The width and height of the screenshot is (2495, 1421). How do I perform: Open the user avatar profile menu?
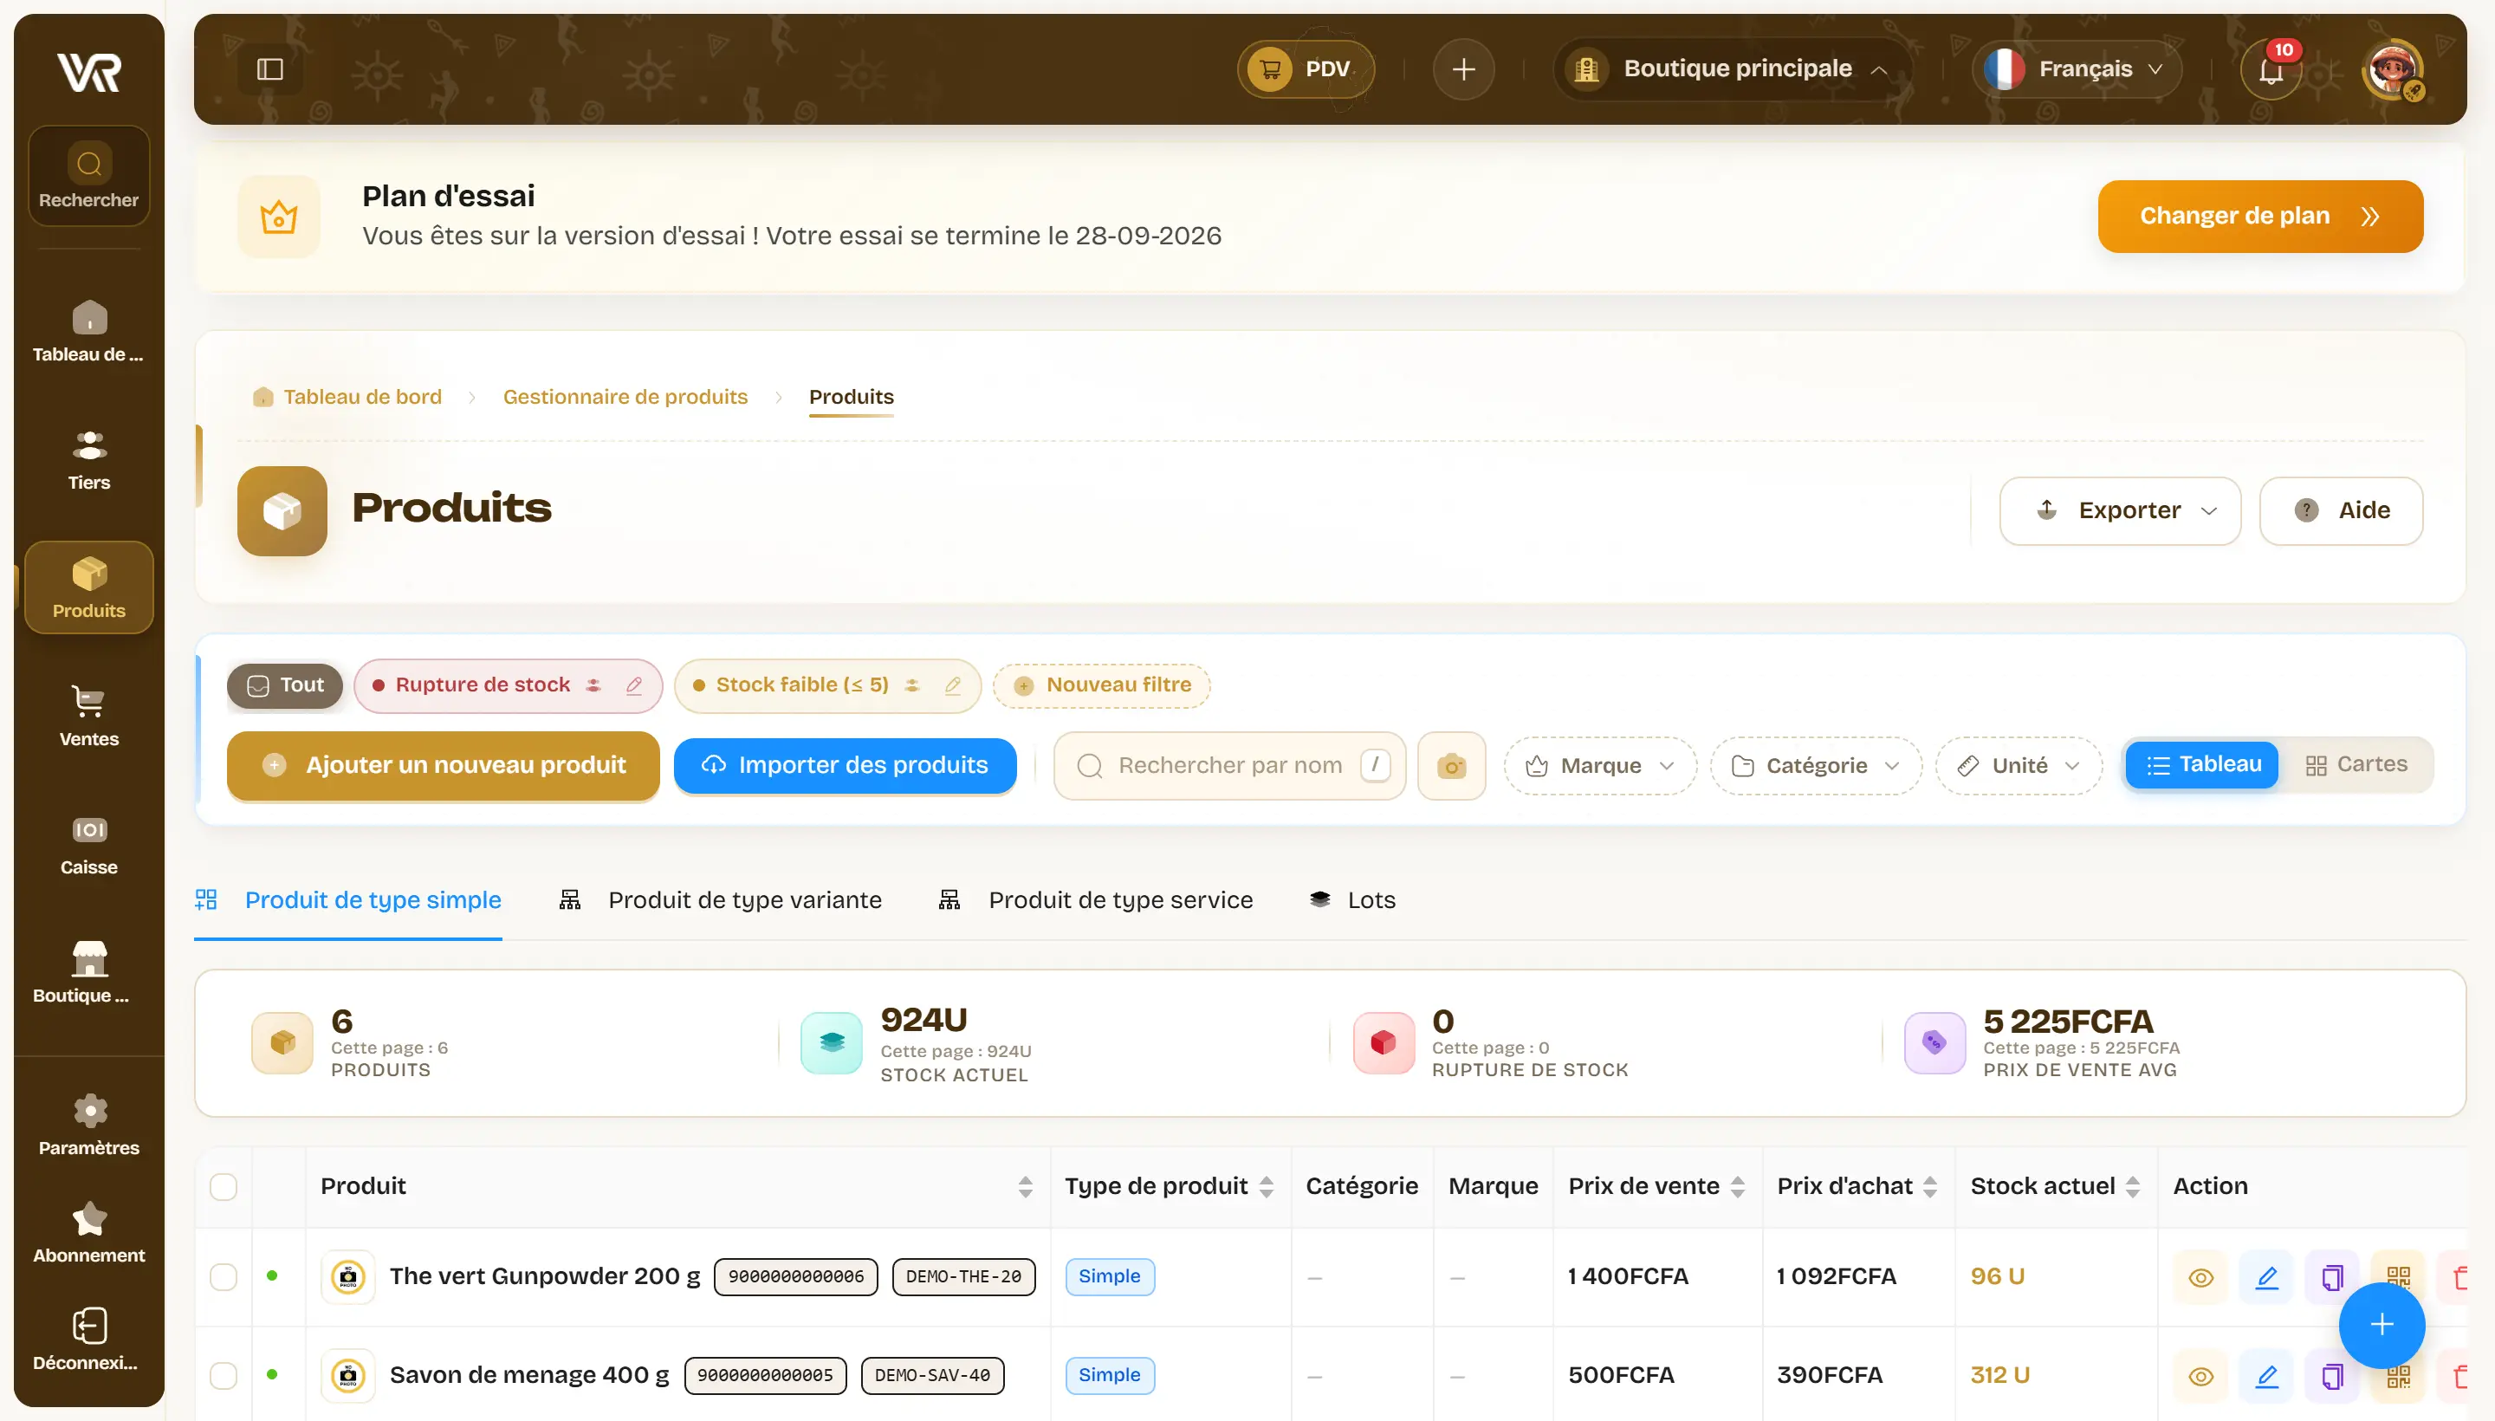2393,69
